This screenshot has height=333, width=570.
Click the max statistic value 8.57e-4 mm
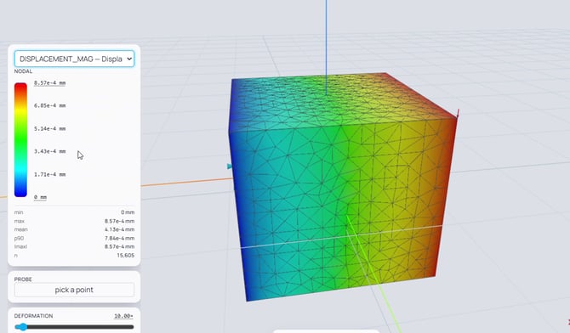(x=120, y=221)
